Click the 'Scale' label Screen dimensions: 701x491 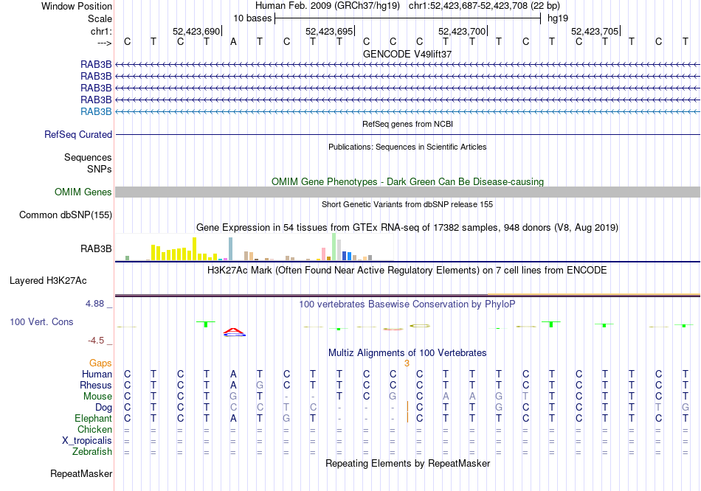[100, 18]
